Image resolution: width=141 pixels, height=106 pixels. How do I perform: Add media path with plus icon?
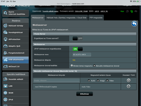129,80
